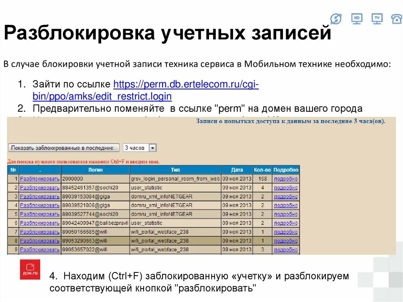Click 'Разблокировать' for 89039527744@sochi20
This screenshot has width=403, height=302.
coord(40,214)
